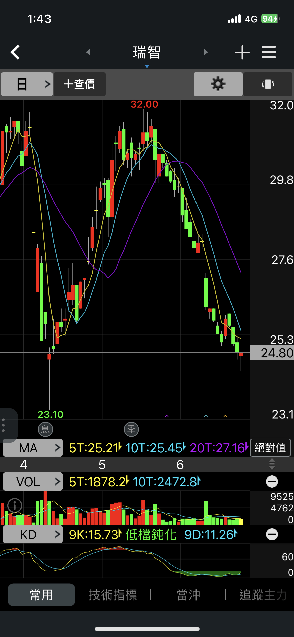
Task: Open the MA indicator selector
Action: click(33, 448)
